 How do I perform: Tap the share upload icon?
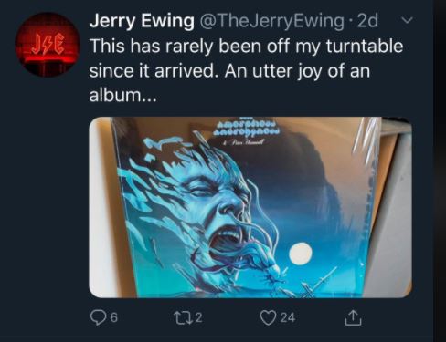353,317
